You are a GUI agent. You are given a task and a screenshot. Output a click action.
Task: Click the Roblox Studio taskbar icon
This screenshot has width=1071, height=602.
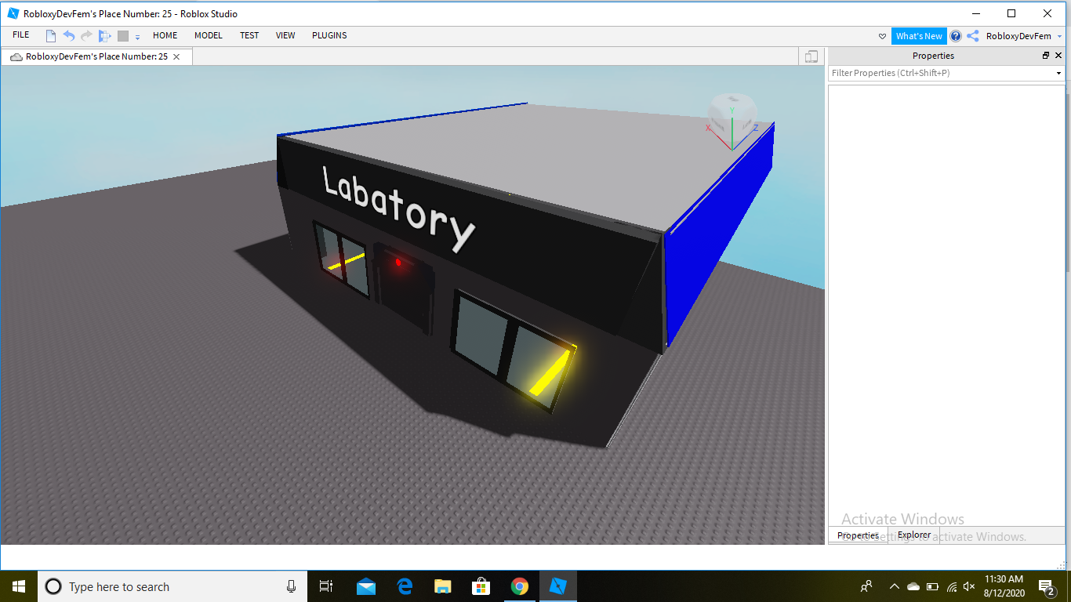point(558,586)
